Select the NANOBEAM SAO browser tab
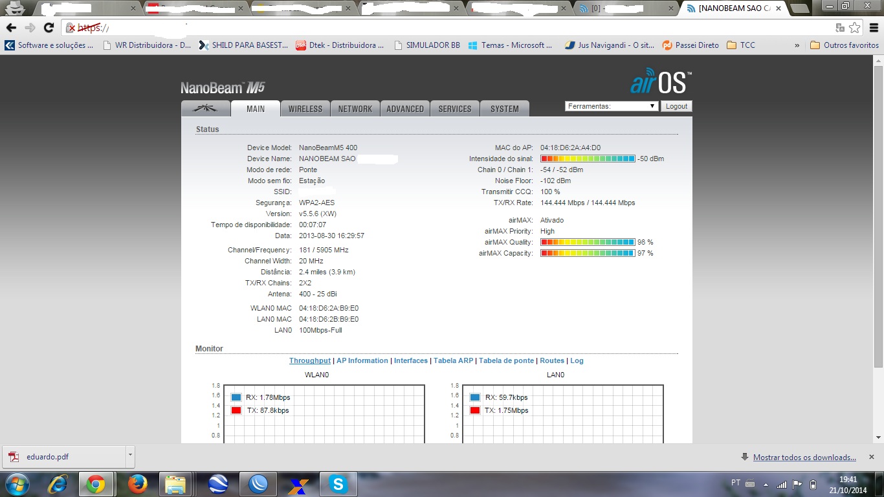 point(734,8)
